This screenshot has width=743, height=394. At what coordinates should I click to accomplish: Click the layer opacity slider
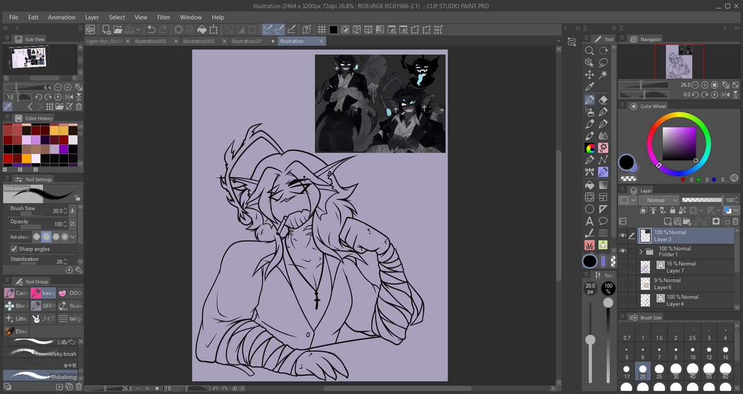point(702,200)
